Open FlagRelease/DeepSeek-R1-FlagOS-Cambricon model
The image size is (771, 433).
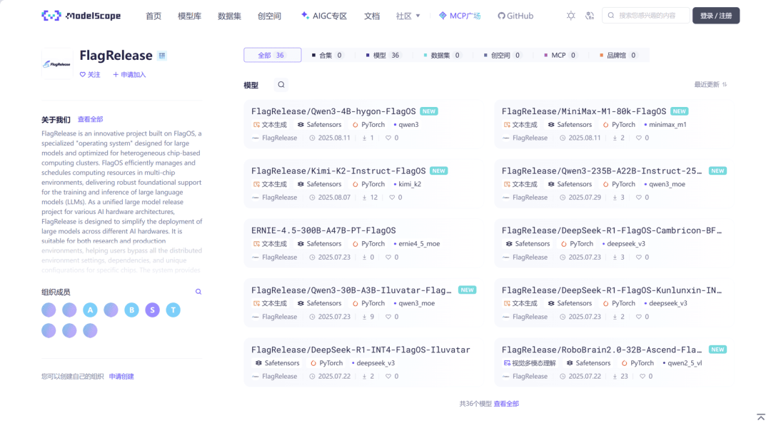click(x=612, y=230)
